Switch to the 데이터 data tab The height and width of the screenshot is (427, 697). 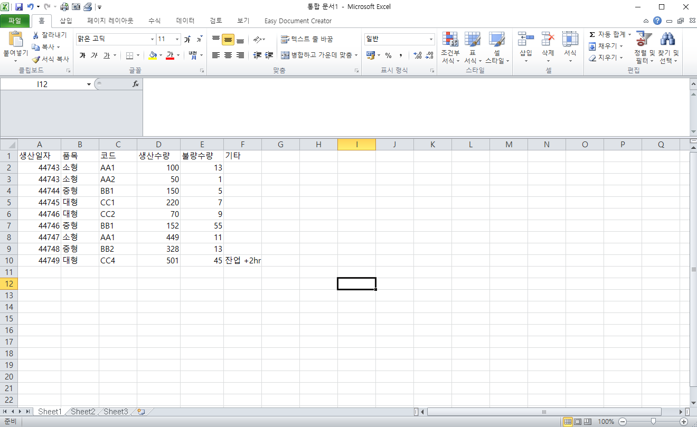click(x=185, y=21)
